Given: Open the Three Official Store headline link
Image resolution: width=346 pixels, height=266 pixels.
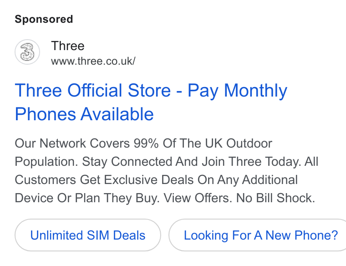Looking at the screenshot, I should coord(151,102).
